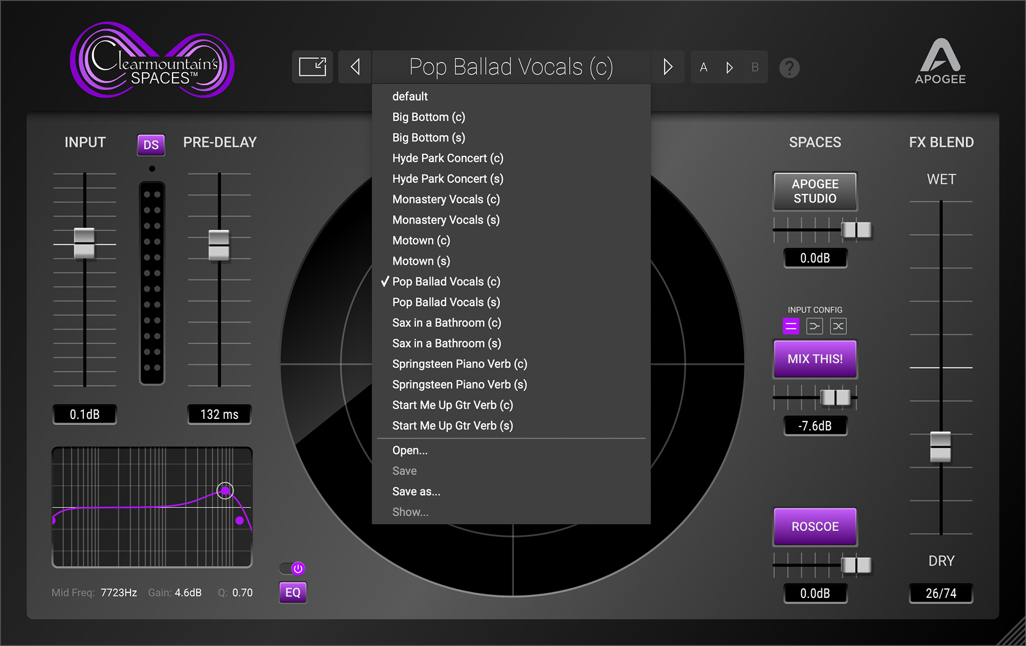Go to next preset with right arrow
Viewport: 1026px width, 646px height.
click(667, 67)
